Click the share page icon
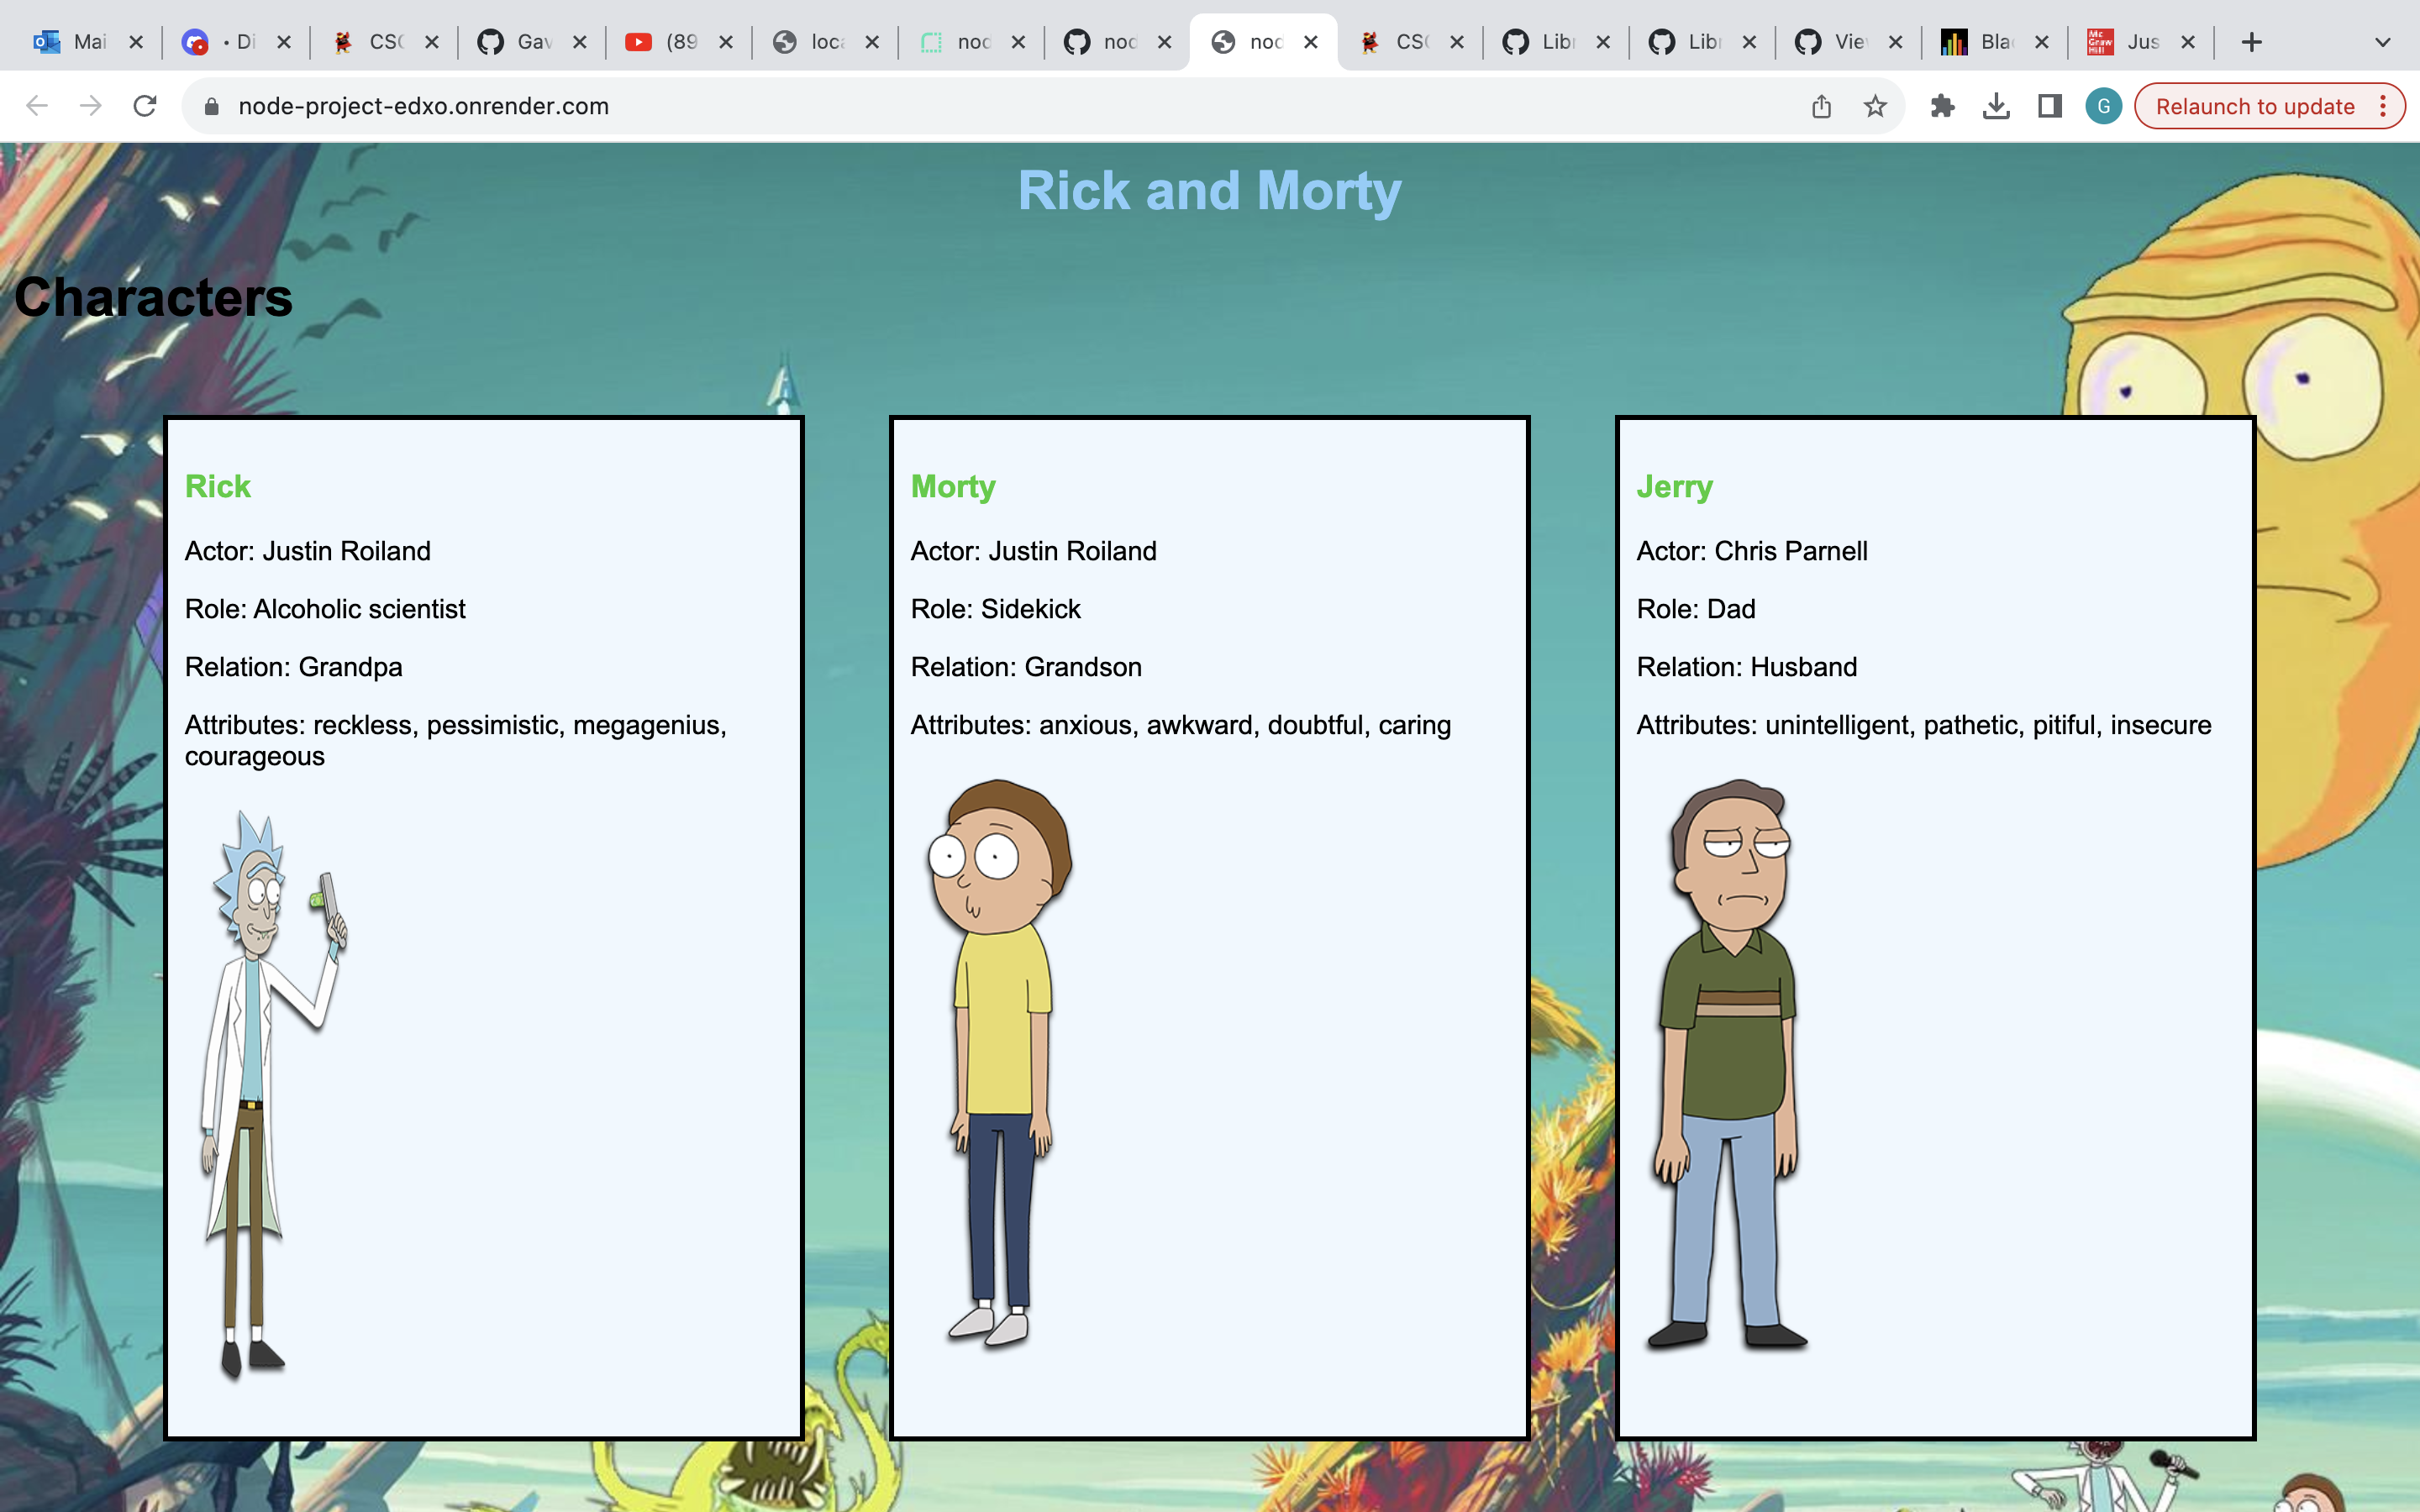The image size is (2420, 1512). point(1821,106)
